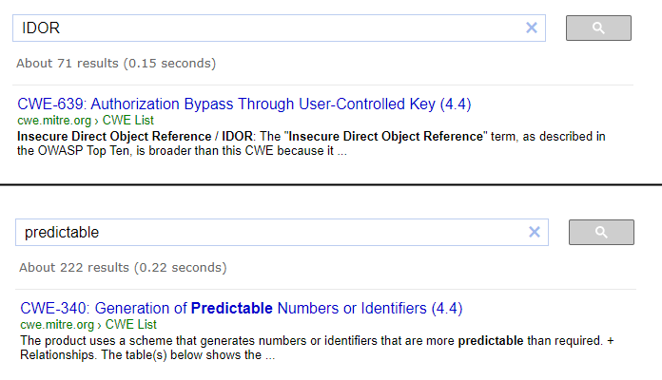Click CWE List breadcrumb under the CWE-340 result
This screenshot has width=662, height=380.
131,324
